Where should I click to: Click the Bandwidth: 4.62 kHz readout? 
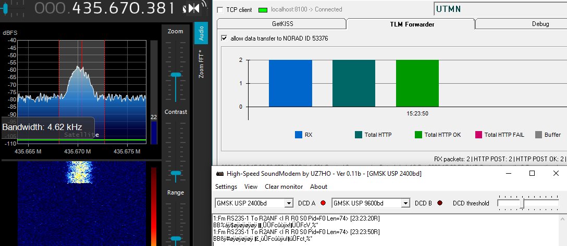click(42, 127)
